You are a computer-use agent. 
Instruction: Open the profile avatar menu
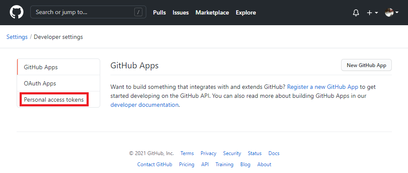[x=392, y=12]
